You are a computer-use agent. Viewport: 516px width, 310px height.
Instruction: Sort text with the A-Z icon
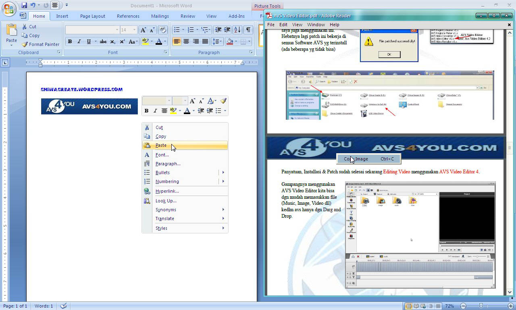click(x=237, y=30)
